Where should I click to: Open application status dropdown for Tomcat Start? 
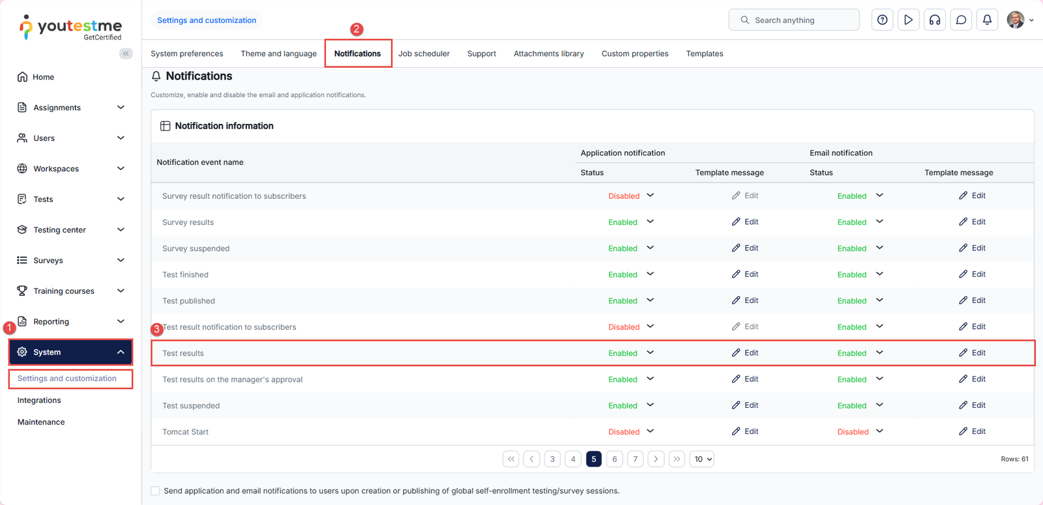pos(650,431)
